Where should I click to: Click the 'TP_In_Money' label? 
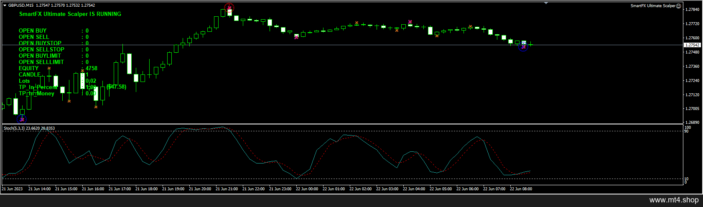36,93
